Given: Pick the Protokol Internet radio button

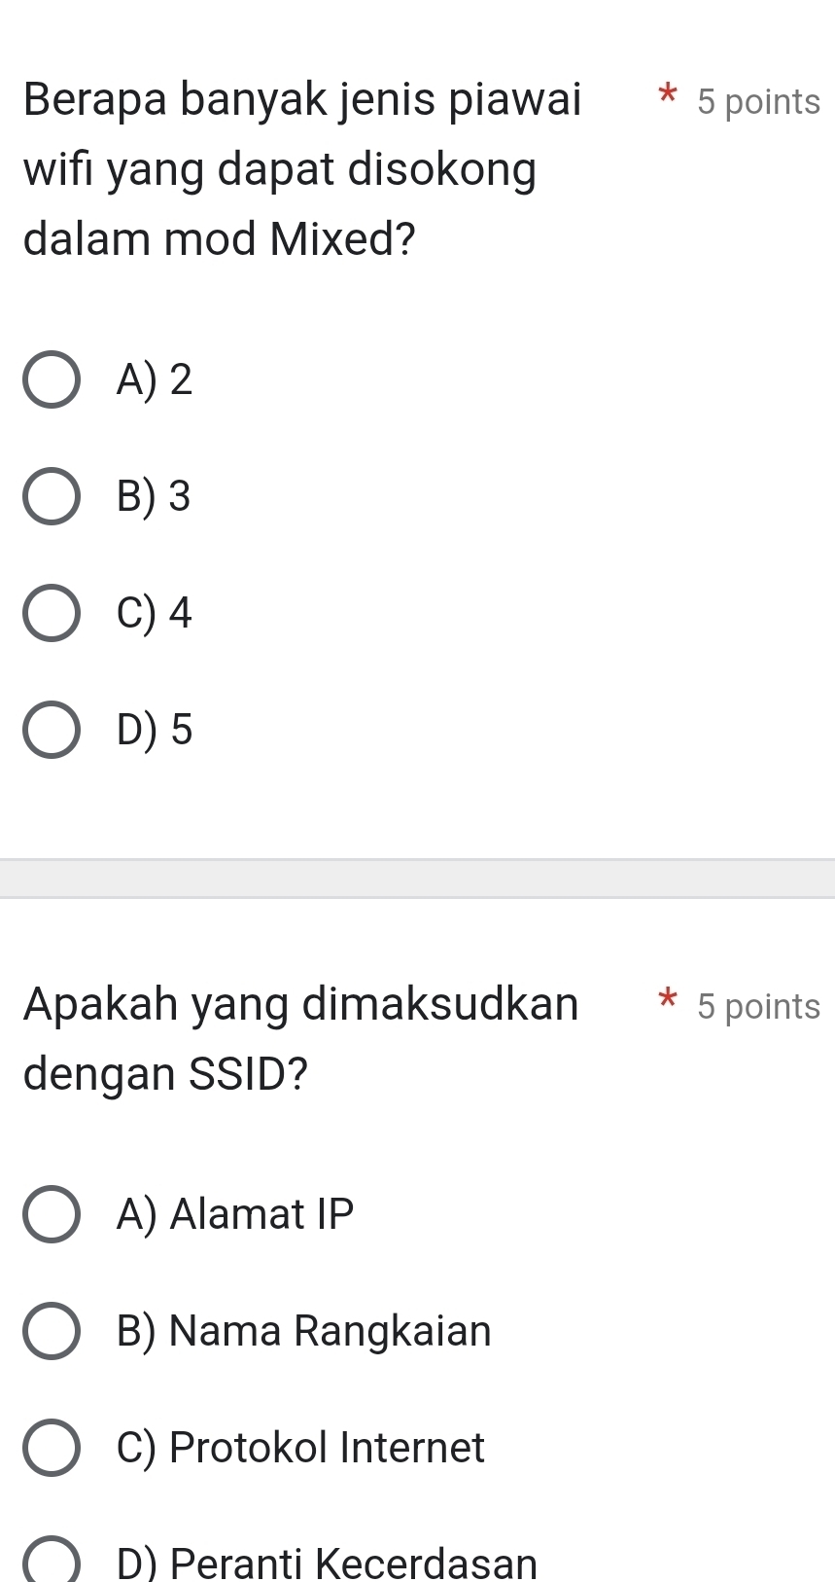Looking at the screenshot, I should tap(52, 1448).
